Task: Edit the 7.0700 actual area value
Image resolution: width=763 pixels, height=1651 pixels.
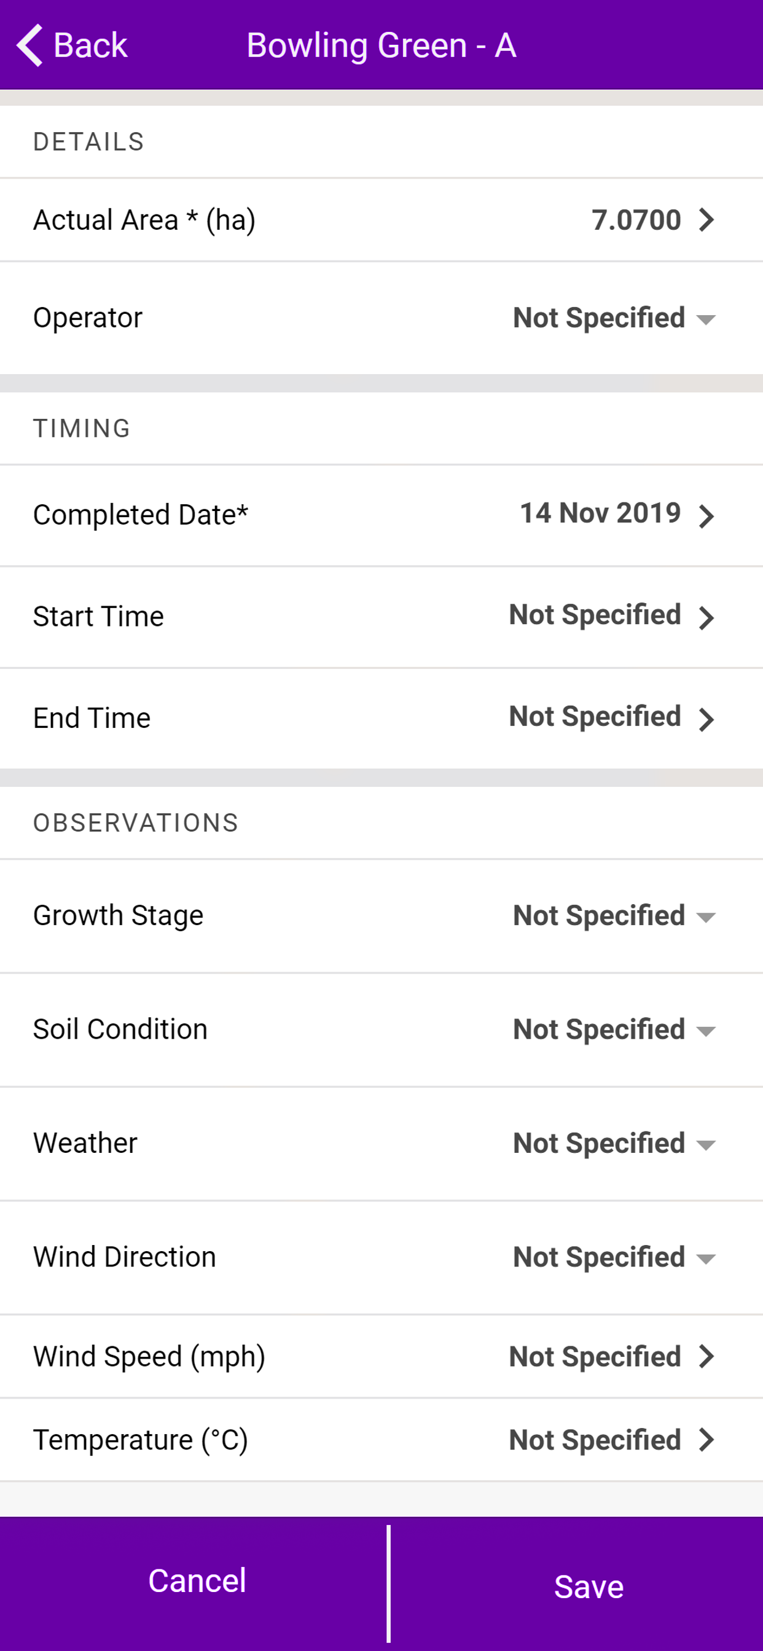Action: [x=635, y=220]
